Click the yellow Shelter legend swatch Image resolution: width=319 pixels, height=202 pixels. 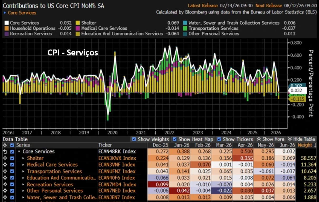click(x=78, y=23)
